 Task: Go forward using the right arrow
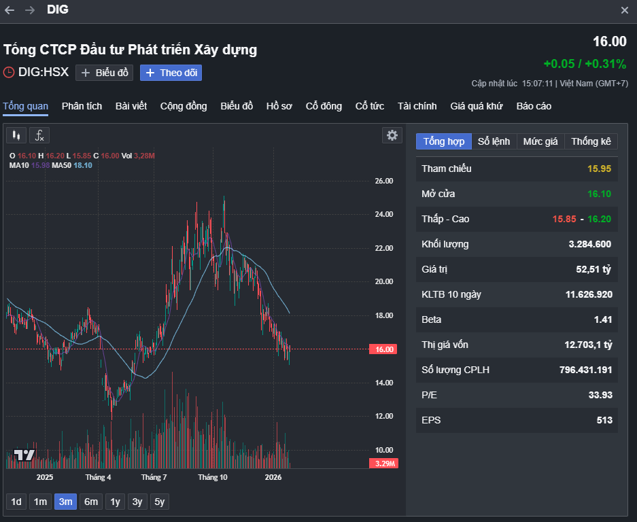[x=30, y=10]
